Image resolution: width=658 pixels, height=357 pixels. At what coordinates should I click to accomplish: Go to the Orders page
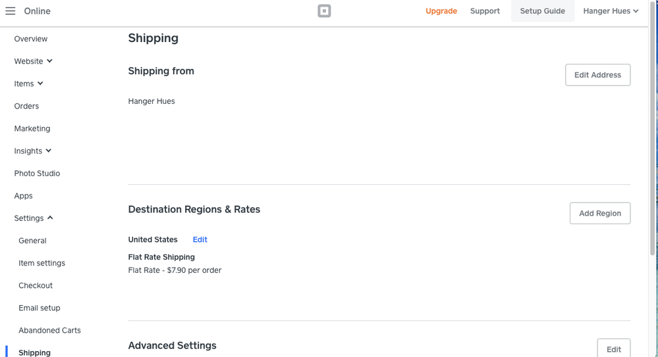[x=26, y=106]
